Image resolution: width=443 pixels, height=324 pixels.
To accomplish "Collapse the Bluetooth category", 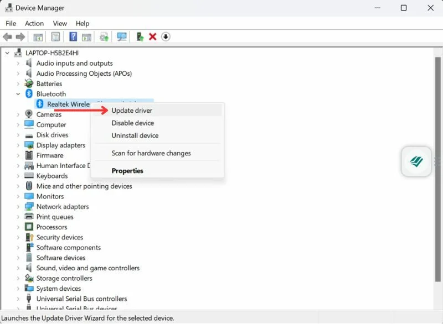I will coord(18,94).
